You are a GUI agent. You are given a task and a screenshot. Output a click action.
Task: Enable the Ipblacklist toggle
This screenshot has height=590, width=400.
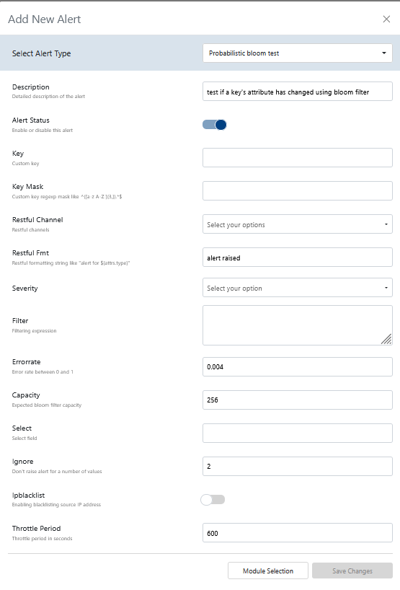click(213, 500)
